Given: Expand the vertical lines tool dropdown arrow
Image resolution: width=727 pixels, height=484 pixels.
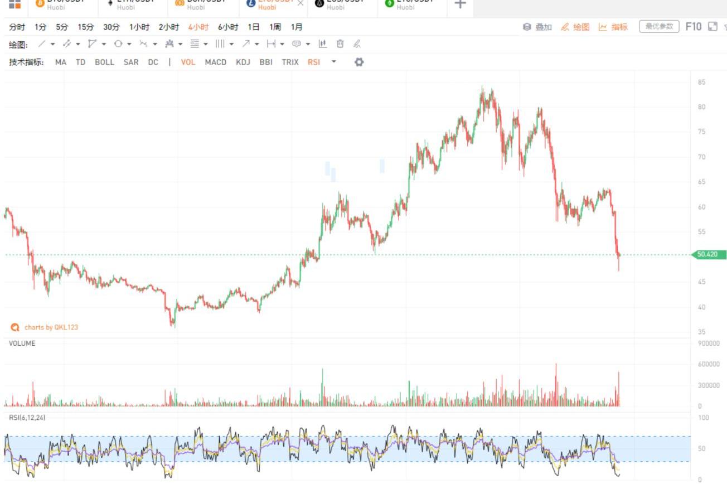Looking at the screenshot, I should 231,44.
